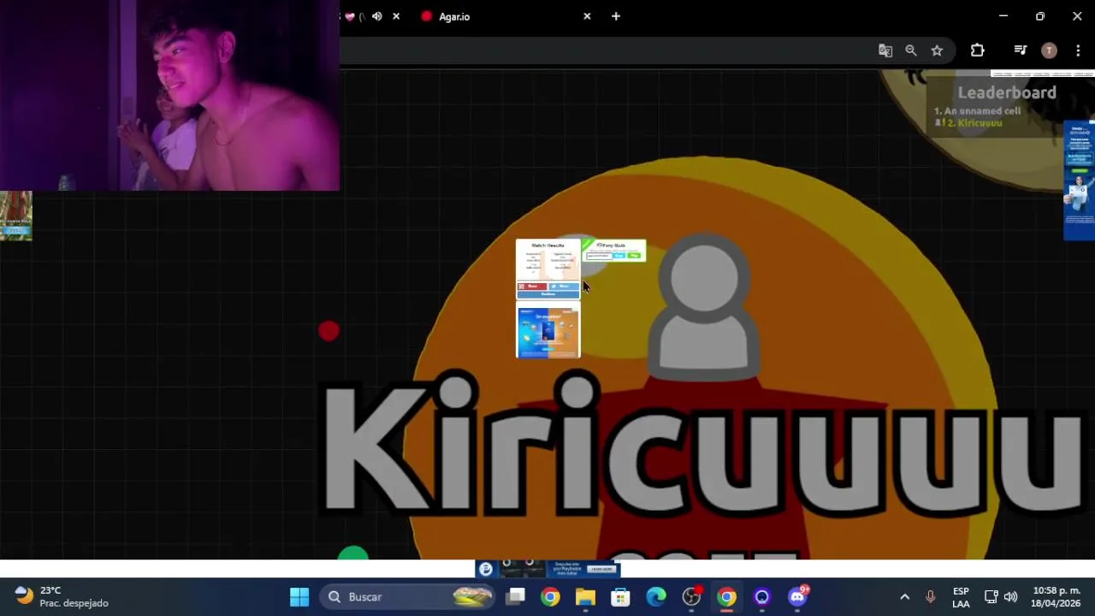Open the Chrome three-dot menu
Viewport: 1095px width, 616px height.
point(1078,50)
